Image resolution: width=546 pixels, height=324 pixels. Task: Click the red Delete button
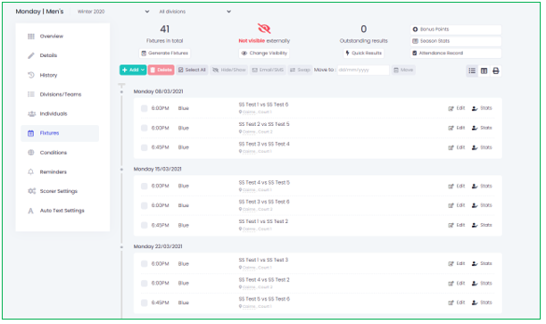(x=161, y=70)
